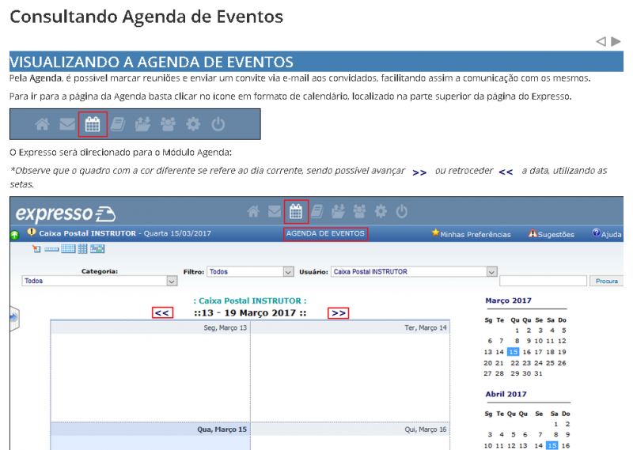Click the Procura search button
The width and height of the screenshot is (633, 450).
coord(607,281)
